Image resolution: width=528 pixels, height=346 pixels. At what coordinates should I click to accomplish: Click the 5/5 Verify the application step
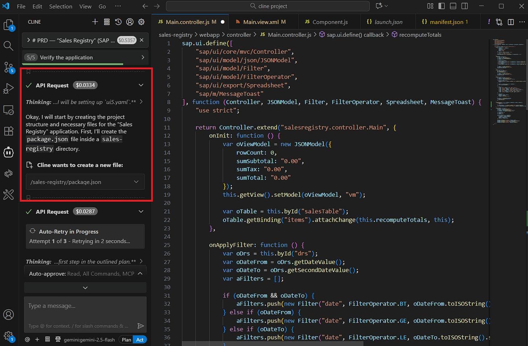[85, 57]
